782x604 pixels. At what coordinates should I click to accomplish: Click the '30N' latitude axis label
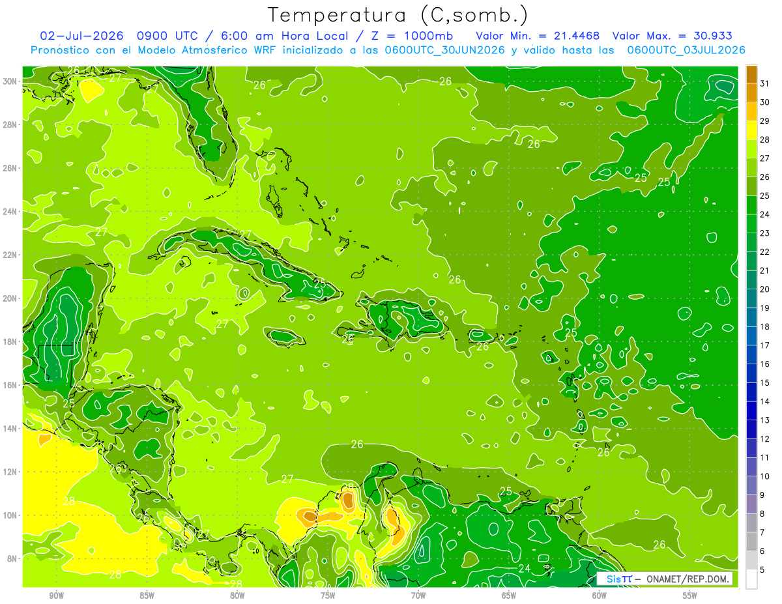pyautogui.click(x=10, y=81)
